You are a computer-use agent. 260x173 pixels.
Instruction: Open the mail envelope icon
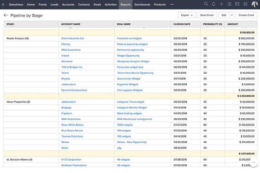click(x=237, y=4)
